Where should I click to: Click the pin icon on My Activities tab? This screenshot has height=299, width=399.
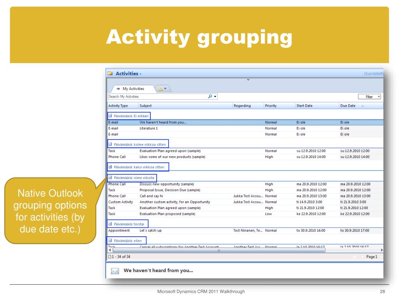(x=118, y=89)
